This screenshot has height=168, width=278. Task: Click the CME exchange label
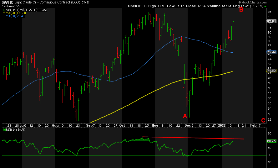[85, 3]
